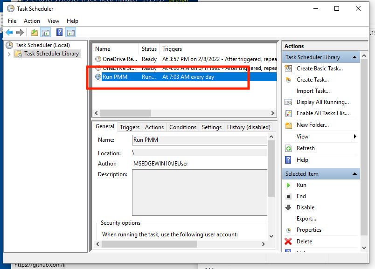Select the Run PMM task row
This screenshot has height=269, width=375.
point(186,77)
